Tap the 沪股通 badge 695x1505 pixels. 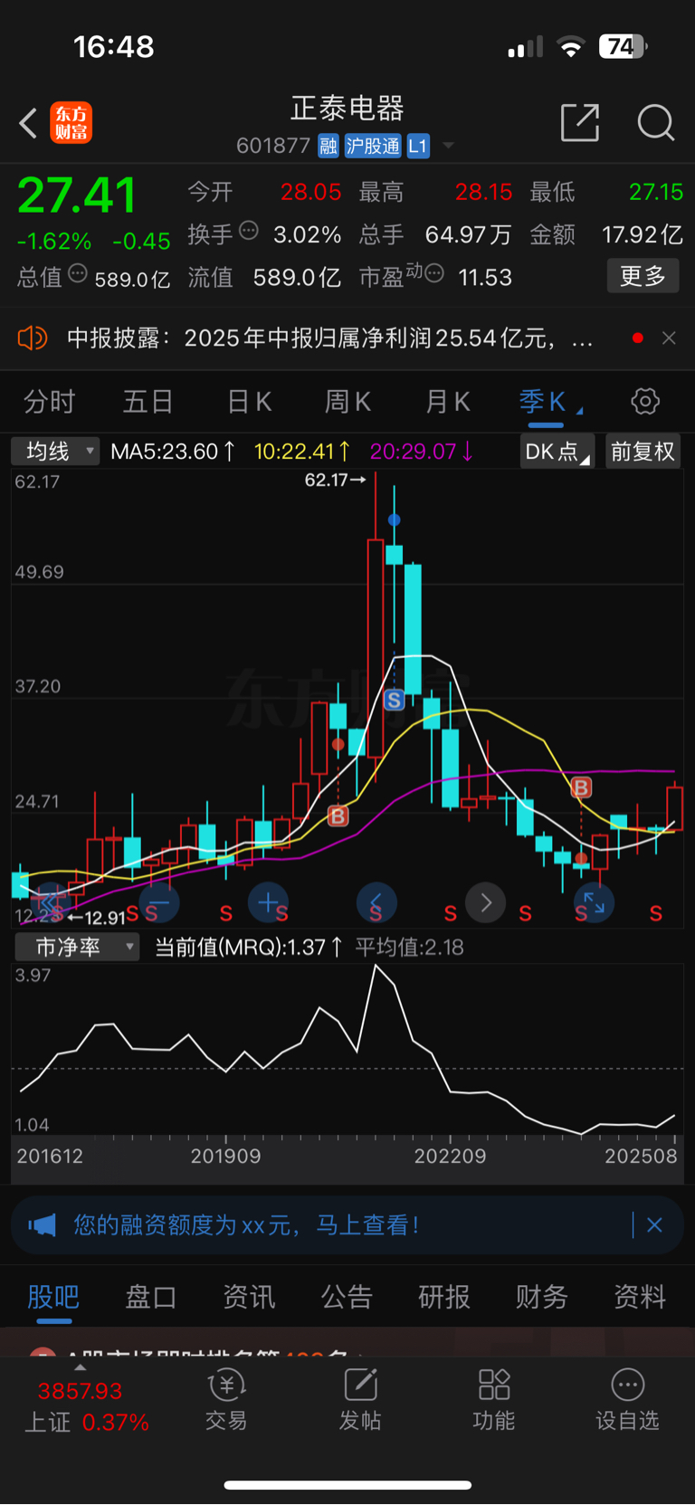point(373,146)
